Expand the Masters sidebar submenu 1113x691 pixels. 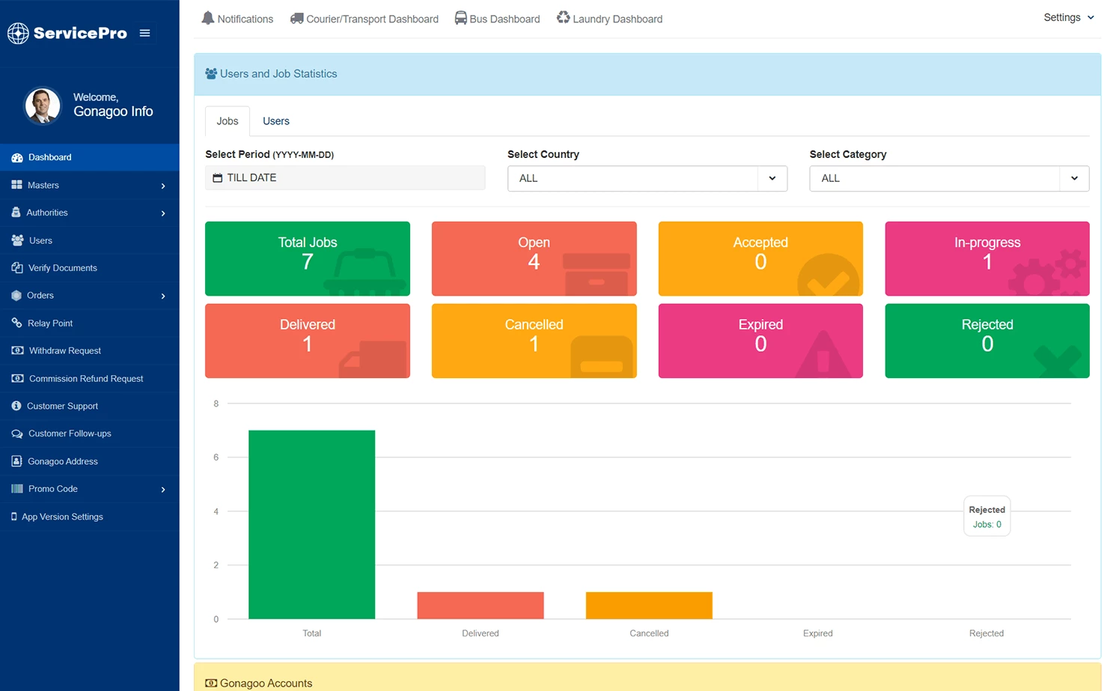point(43,185)
